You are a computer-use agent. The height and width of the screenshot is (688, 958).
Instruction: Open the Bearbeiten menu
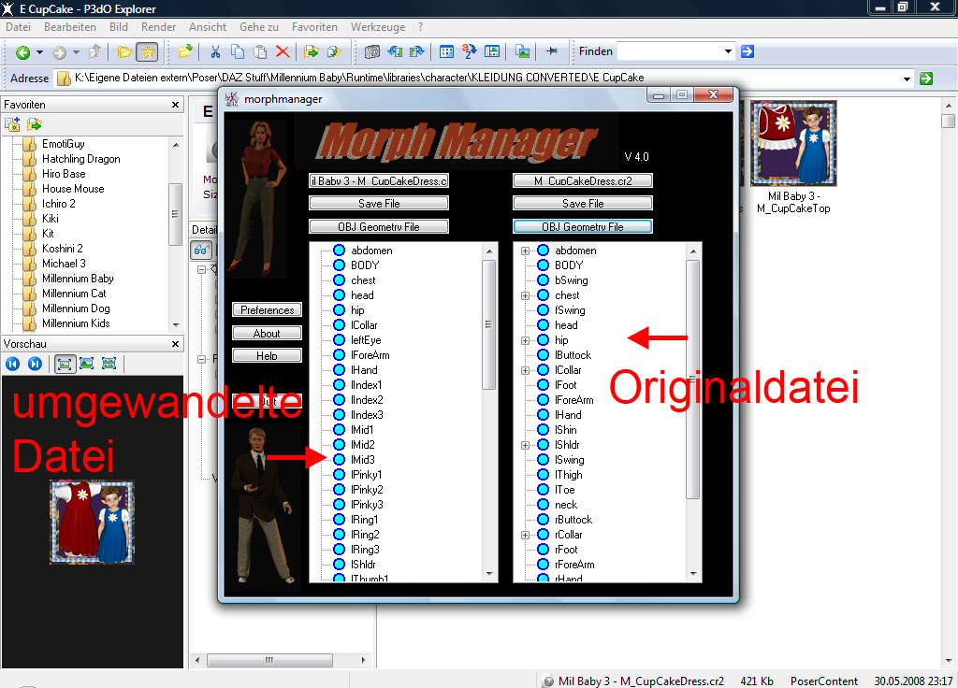(69, 27)
